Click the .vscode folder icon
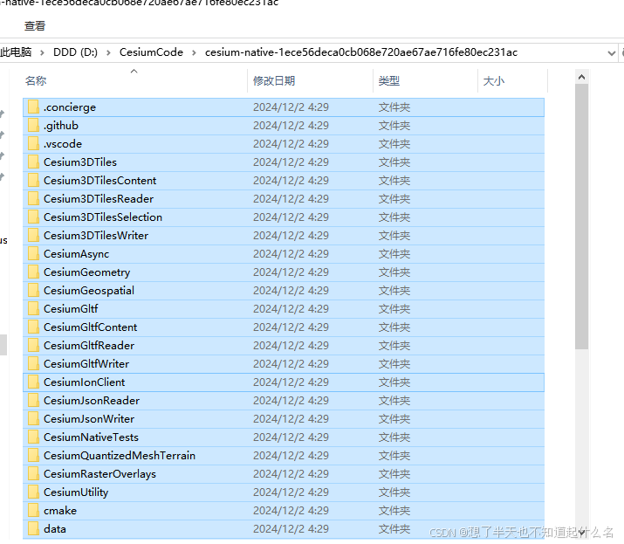This screenshot has width=624, height=544. [x=33, y=144]
